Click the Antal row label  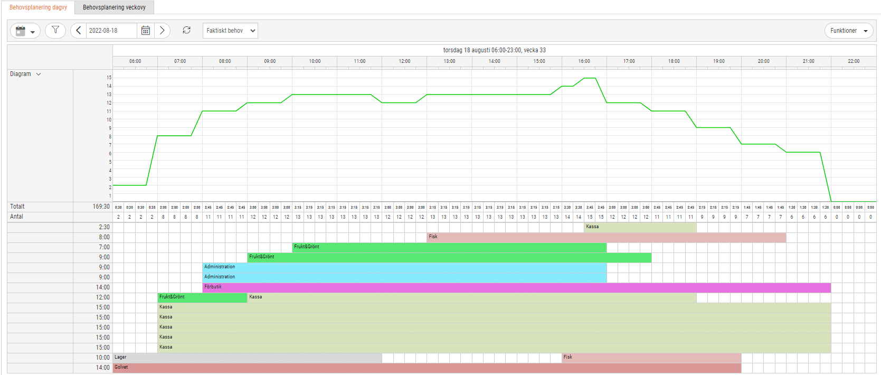point(16,217)
